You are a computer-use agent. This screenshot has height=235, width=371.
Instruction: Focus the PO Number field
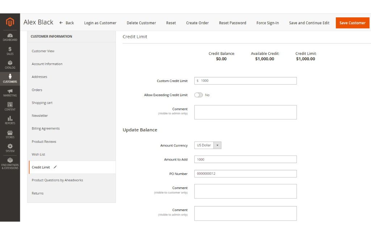(x=245, y=174)
